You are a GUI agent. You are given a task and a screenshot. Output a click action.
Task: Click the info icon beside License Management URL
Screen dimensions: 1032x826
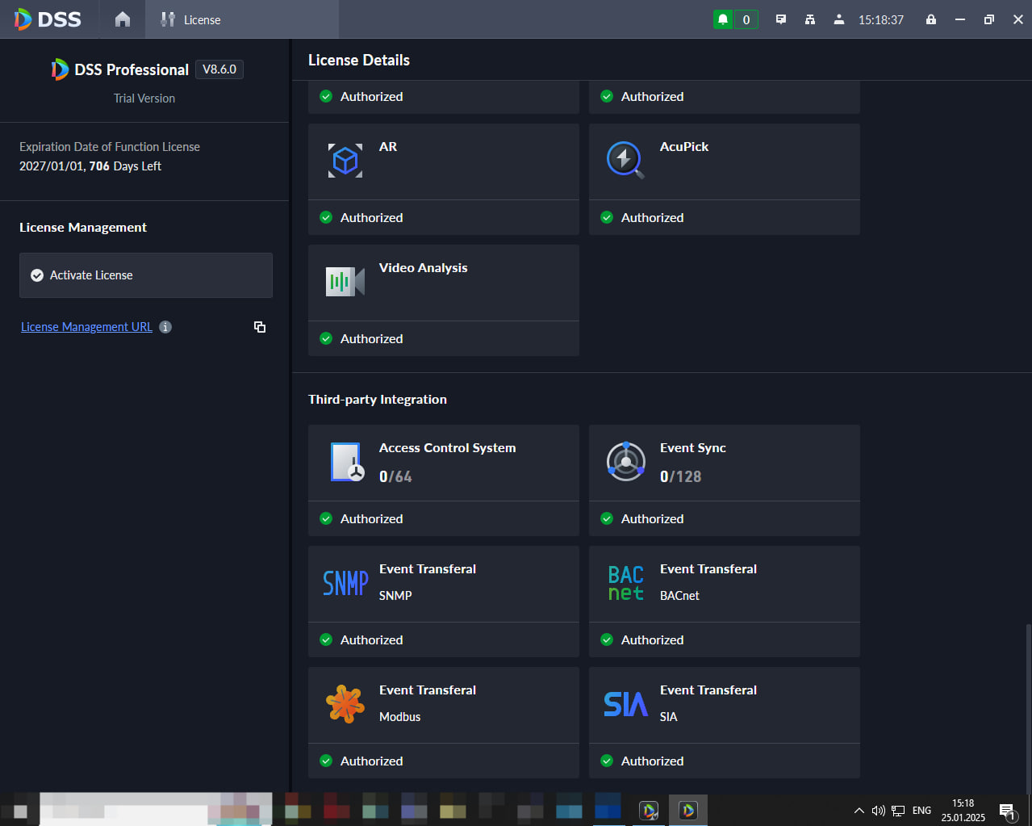click(165, 327)
